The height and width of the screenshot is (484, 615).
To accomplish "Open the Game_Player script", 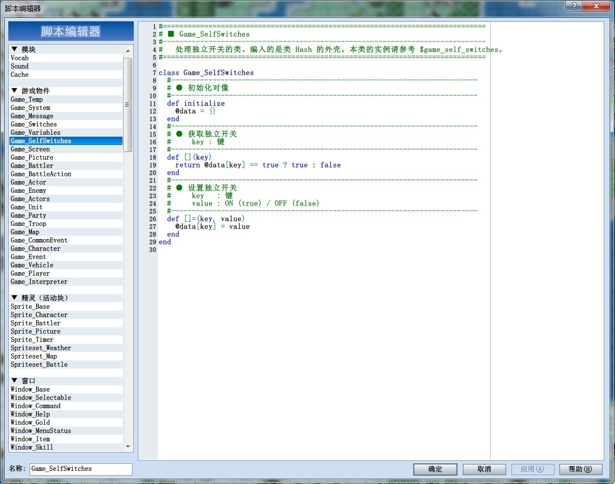I will [x=66, y=273].
